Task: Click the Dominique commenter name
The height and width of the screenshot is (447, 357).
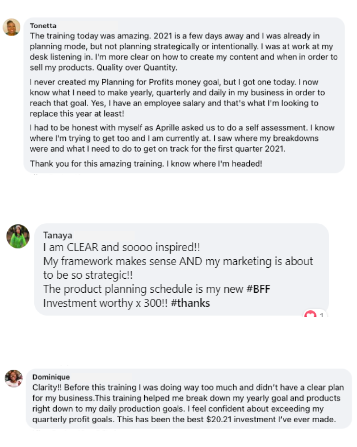Action: click(x=51, y=377)
